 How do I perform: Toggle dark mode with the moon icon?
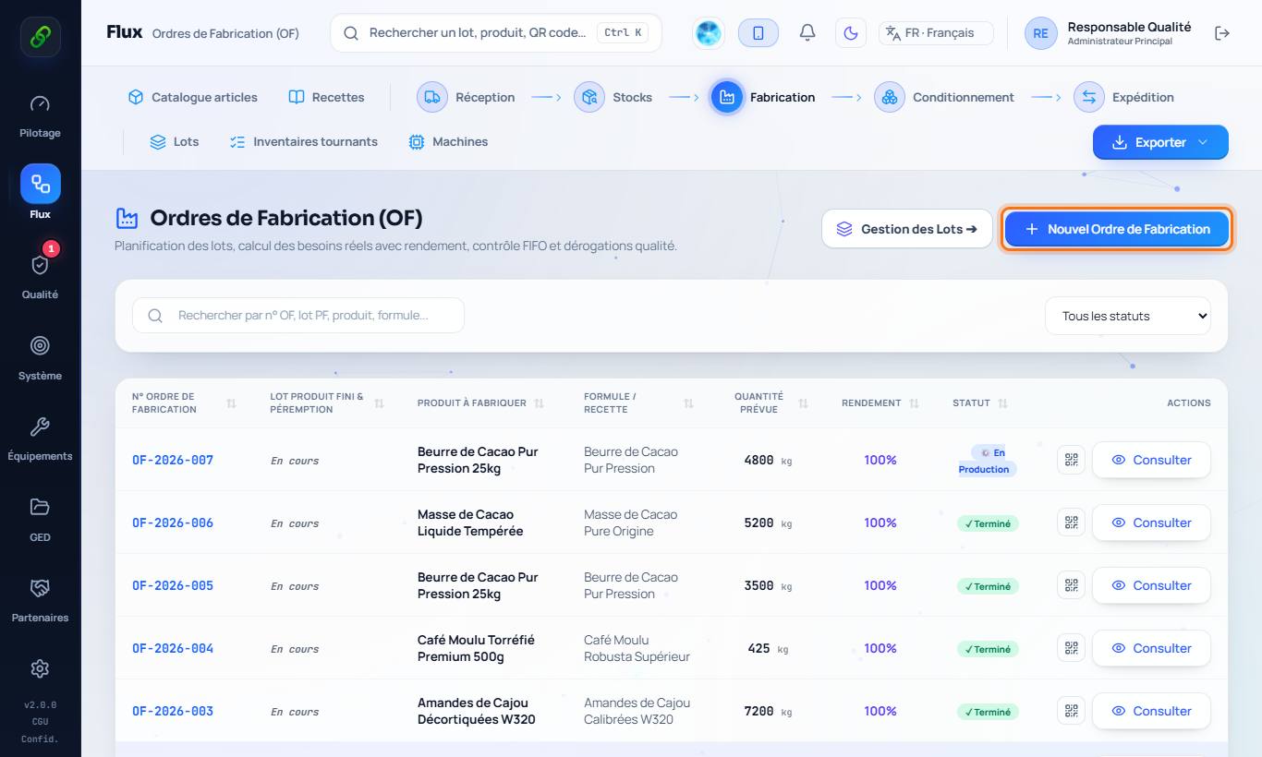851,33
